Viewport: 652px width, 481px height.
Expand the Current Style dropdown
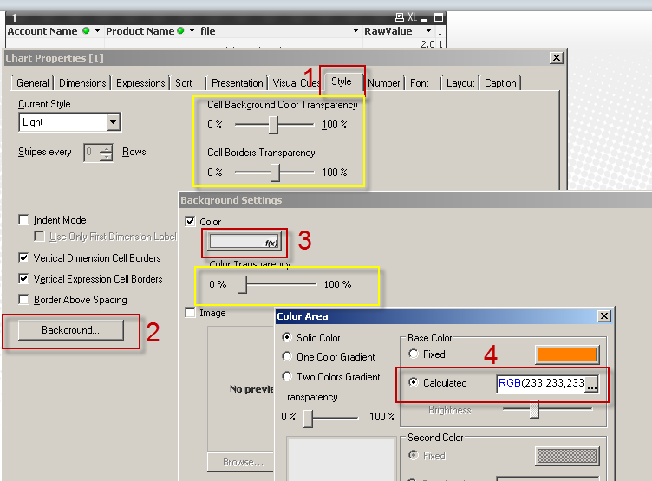click(113, 122)
